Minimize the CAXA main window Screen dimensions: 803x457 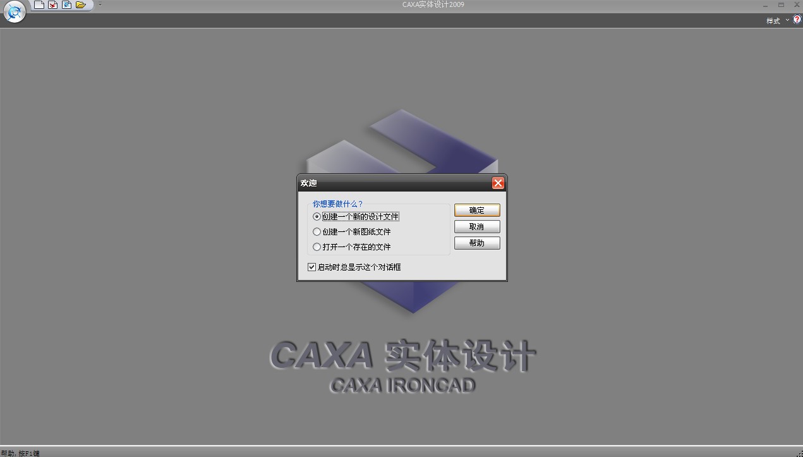(765, 5)
